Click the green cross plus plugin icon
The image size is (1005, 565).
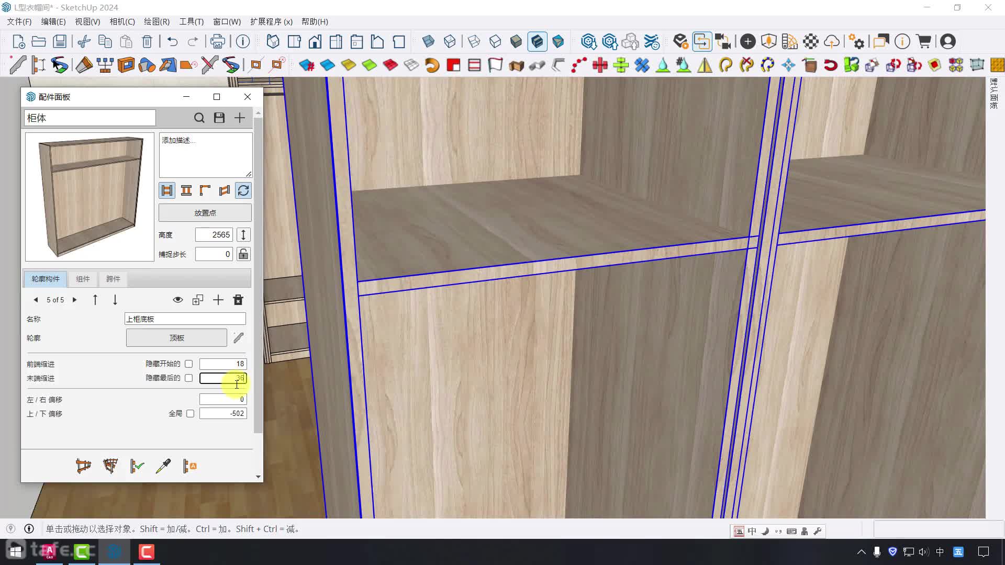tap(621, 65)
